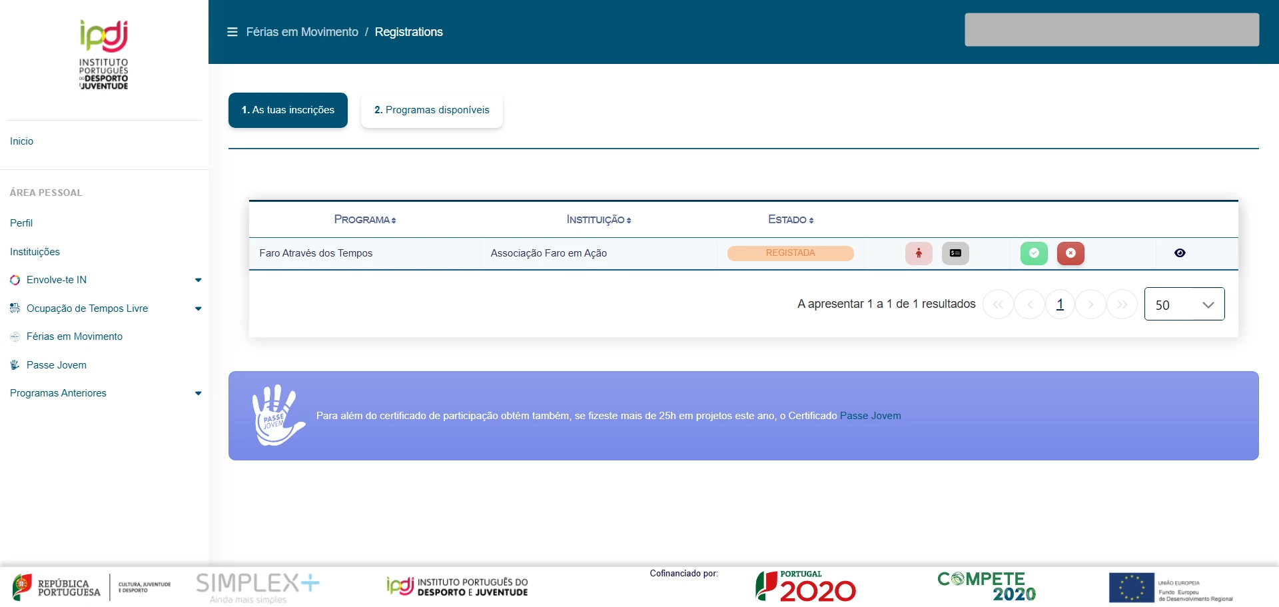Open the 50 results per page dropdown

click(1184, 304)
